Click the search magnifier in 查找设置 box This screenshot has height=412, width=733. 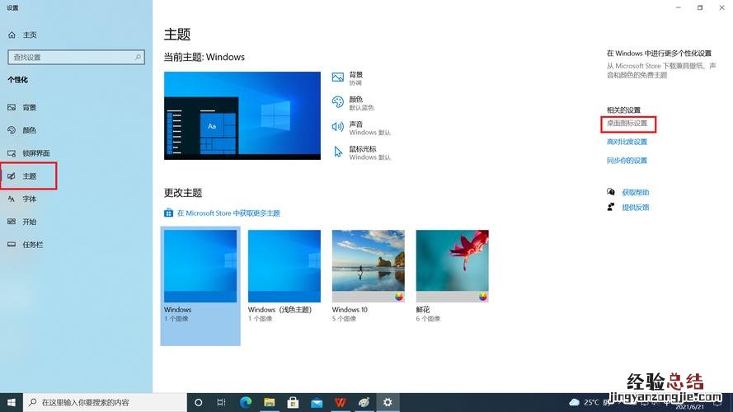138,57
